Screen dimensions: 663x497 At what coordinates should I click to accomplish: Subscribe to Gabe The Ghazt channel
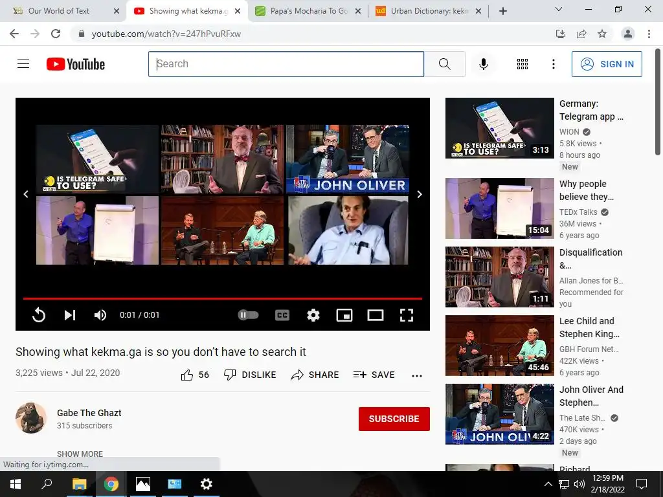tap(394, 419)
